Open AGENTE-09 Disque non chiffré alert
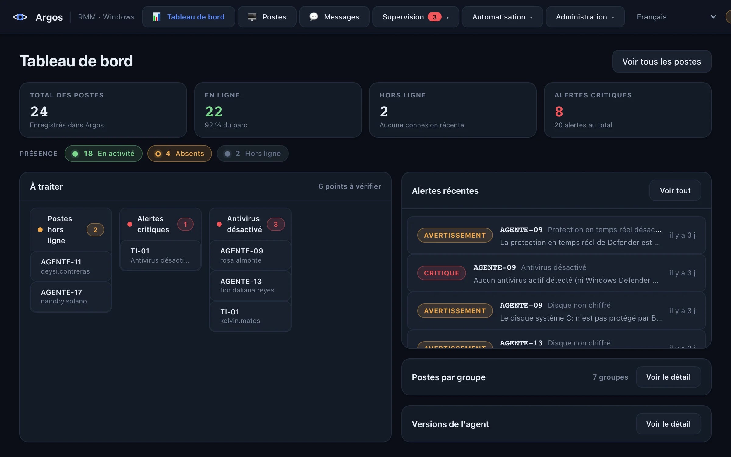This screenshot has height=457, width=731. pos(556,311)
